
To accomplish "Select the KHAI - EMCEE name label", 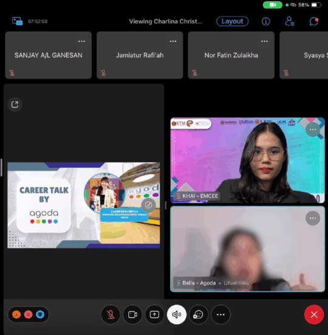I will [197, 196].
